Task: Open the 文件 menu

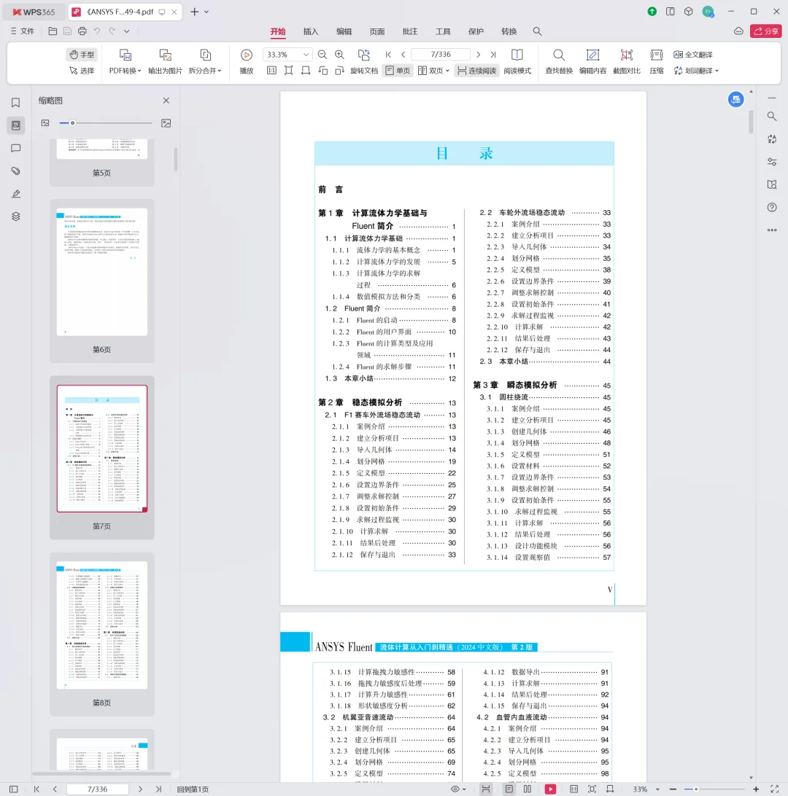Action: click(23, 31)
